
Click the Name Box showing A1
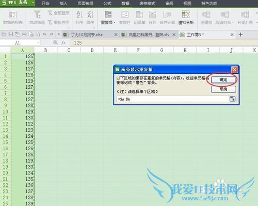click(18, 43)
